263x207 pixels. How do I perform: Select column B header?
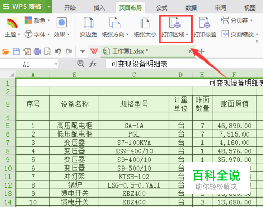pyautogui.click(x=75, y=75)
